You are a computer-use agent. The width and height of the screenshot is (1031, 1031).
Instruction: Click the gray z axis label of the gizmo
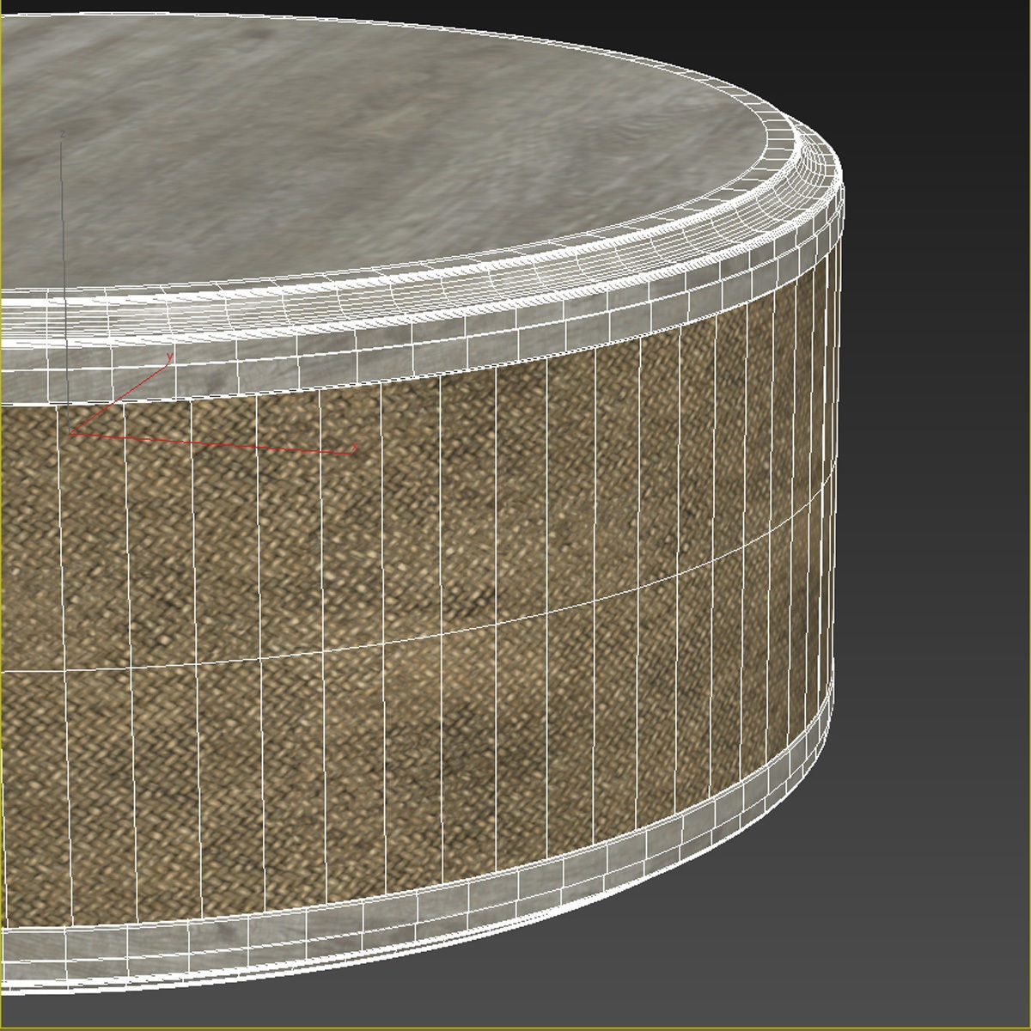point(63,134)
